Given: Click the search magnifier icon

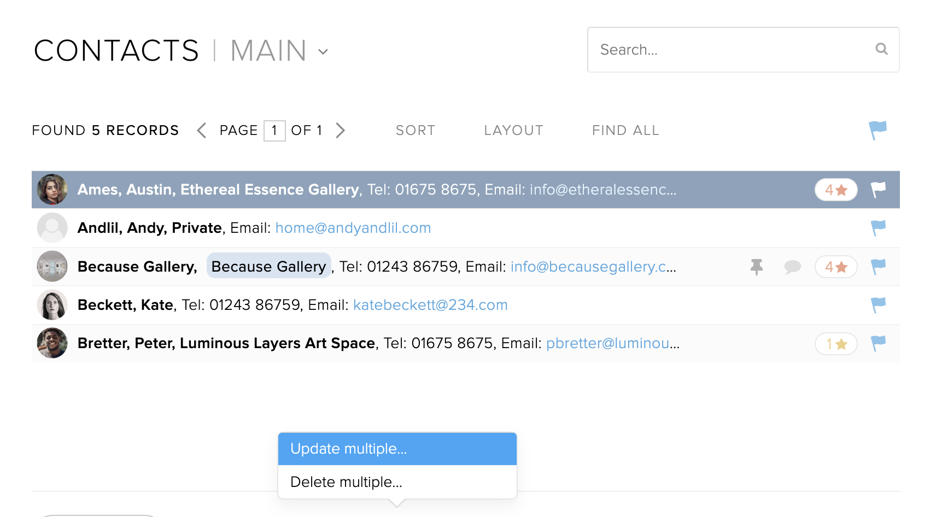Looking at the screenshot, I should 881,49.
